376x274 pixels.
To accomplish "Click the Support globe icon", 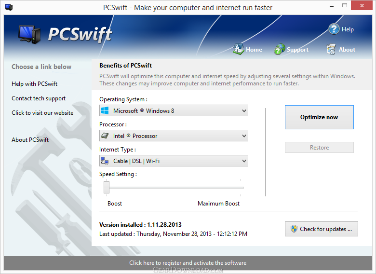I will (280, 49).
